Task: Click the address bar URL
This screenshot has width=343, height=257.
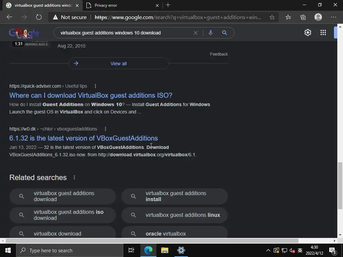Action: click(178, 17)
